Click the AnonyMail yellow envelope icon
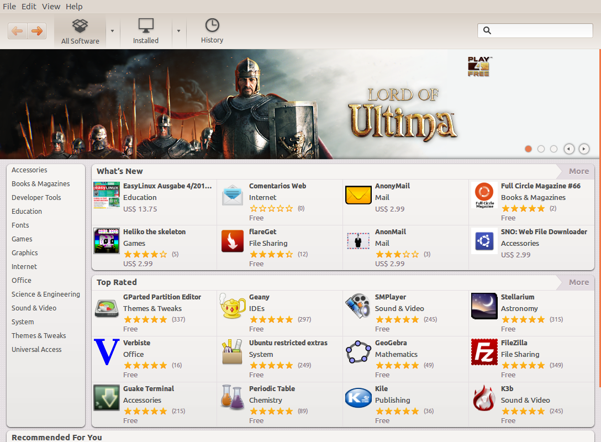The image size is (601, 442). (x=359, y=195)
